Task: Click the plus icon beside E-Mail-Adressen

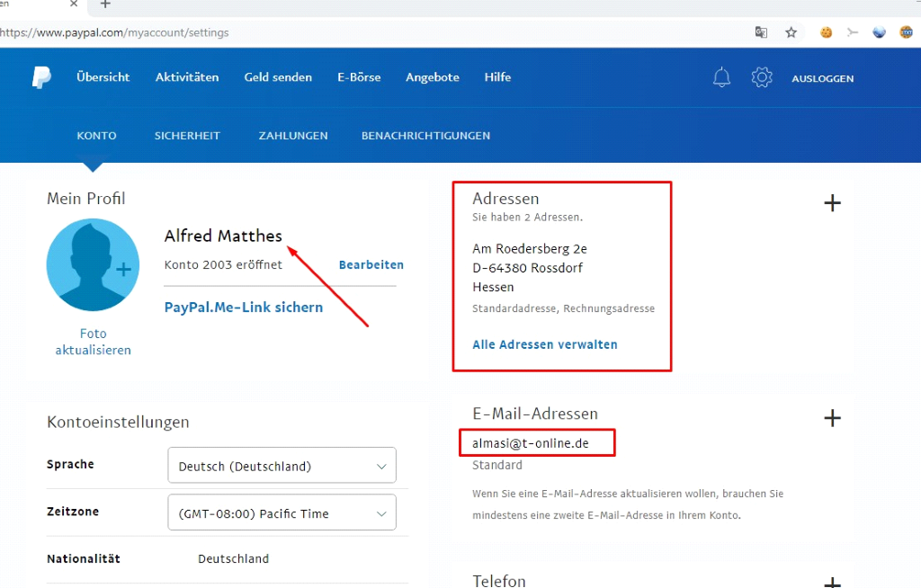Action: pos(832,418)
